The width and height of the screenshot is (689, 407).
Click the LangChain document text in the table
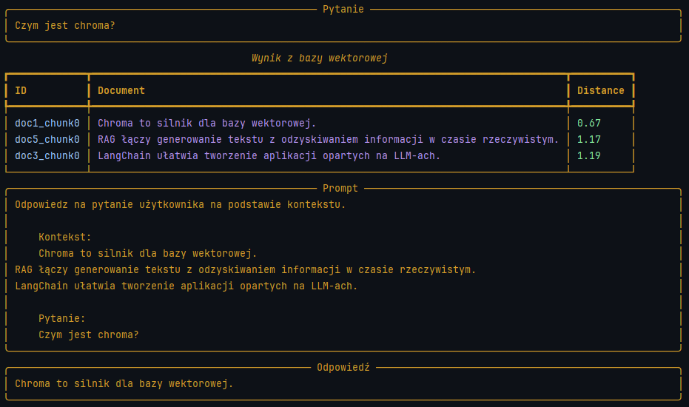(269, 155)
